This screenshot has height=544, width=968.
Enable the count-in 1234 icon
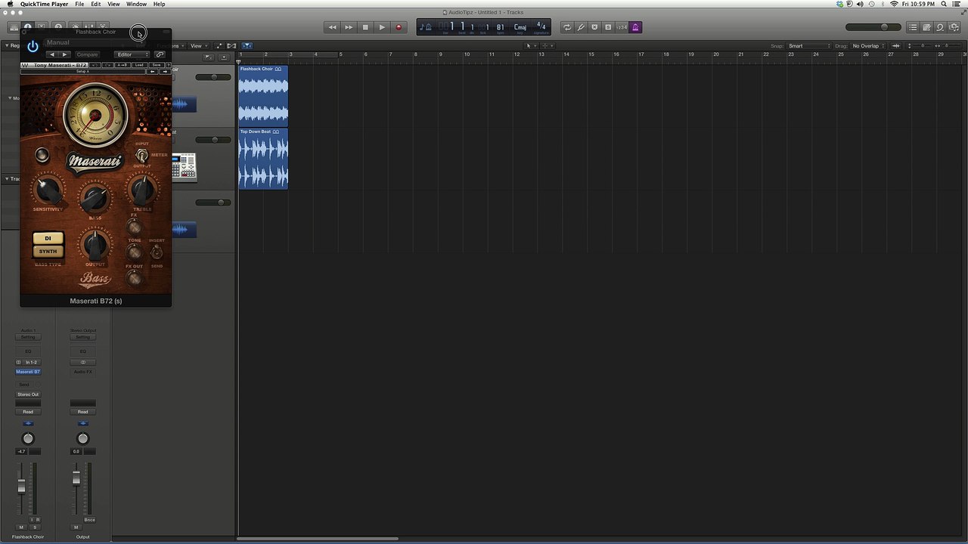[622, 27]
